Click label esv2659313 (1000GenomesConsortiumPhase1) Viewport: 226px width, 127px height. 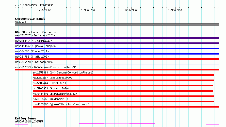coord(63,72)
